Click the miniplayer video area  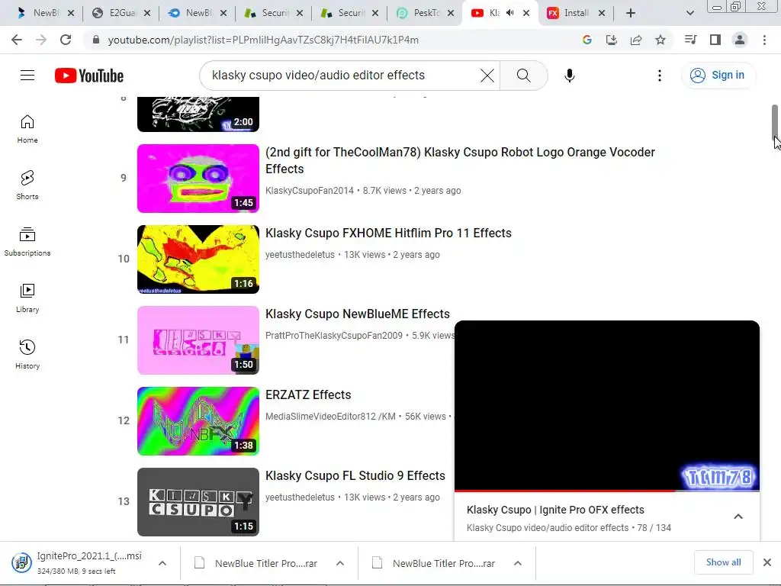tap(606, 405)
